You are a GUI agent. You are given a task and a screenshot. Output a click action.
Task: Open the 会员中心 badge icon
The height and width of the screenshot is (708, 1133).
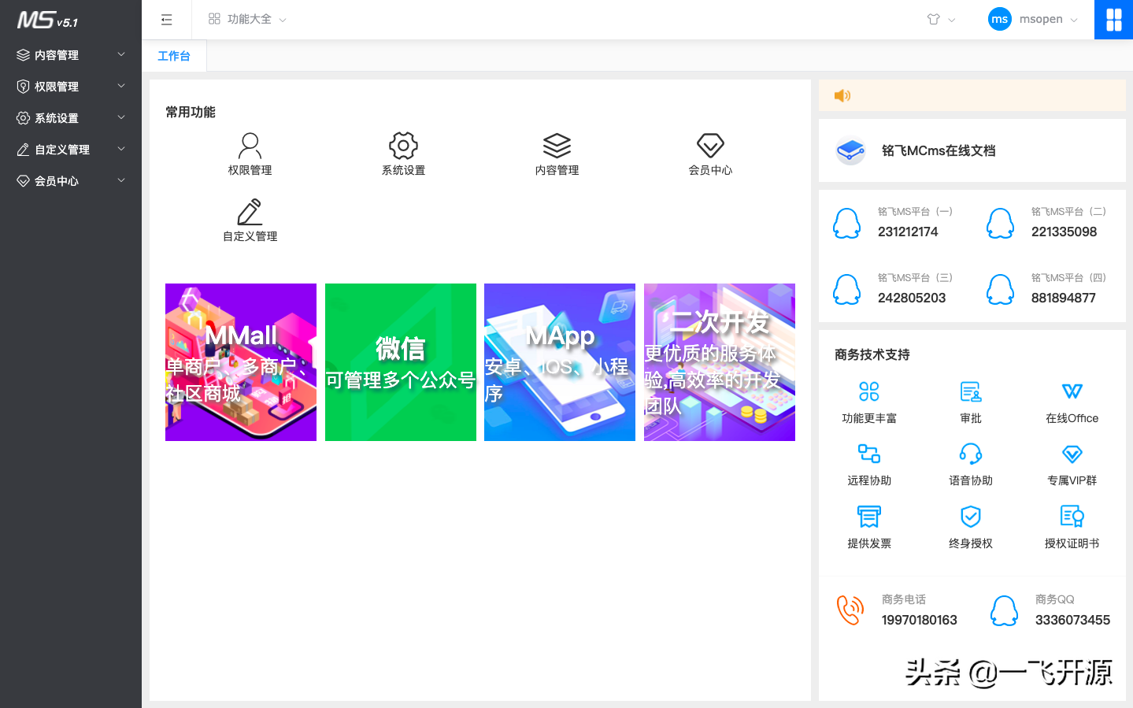(x=710, y=145)
